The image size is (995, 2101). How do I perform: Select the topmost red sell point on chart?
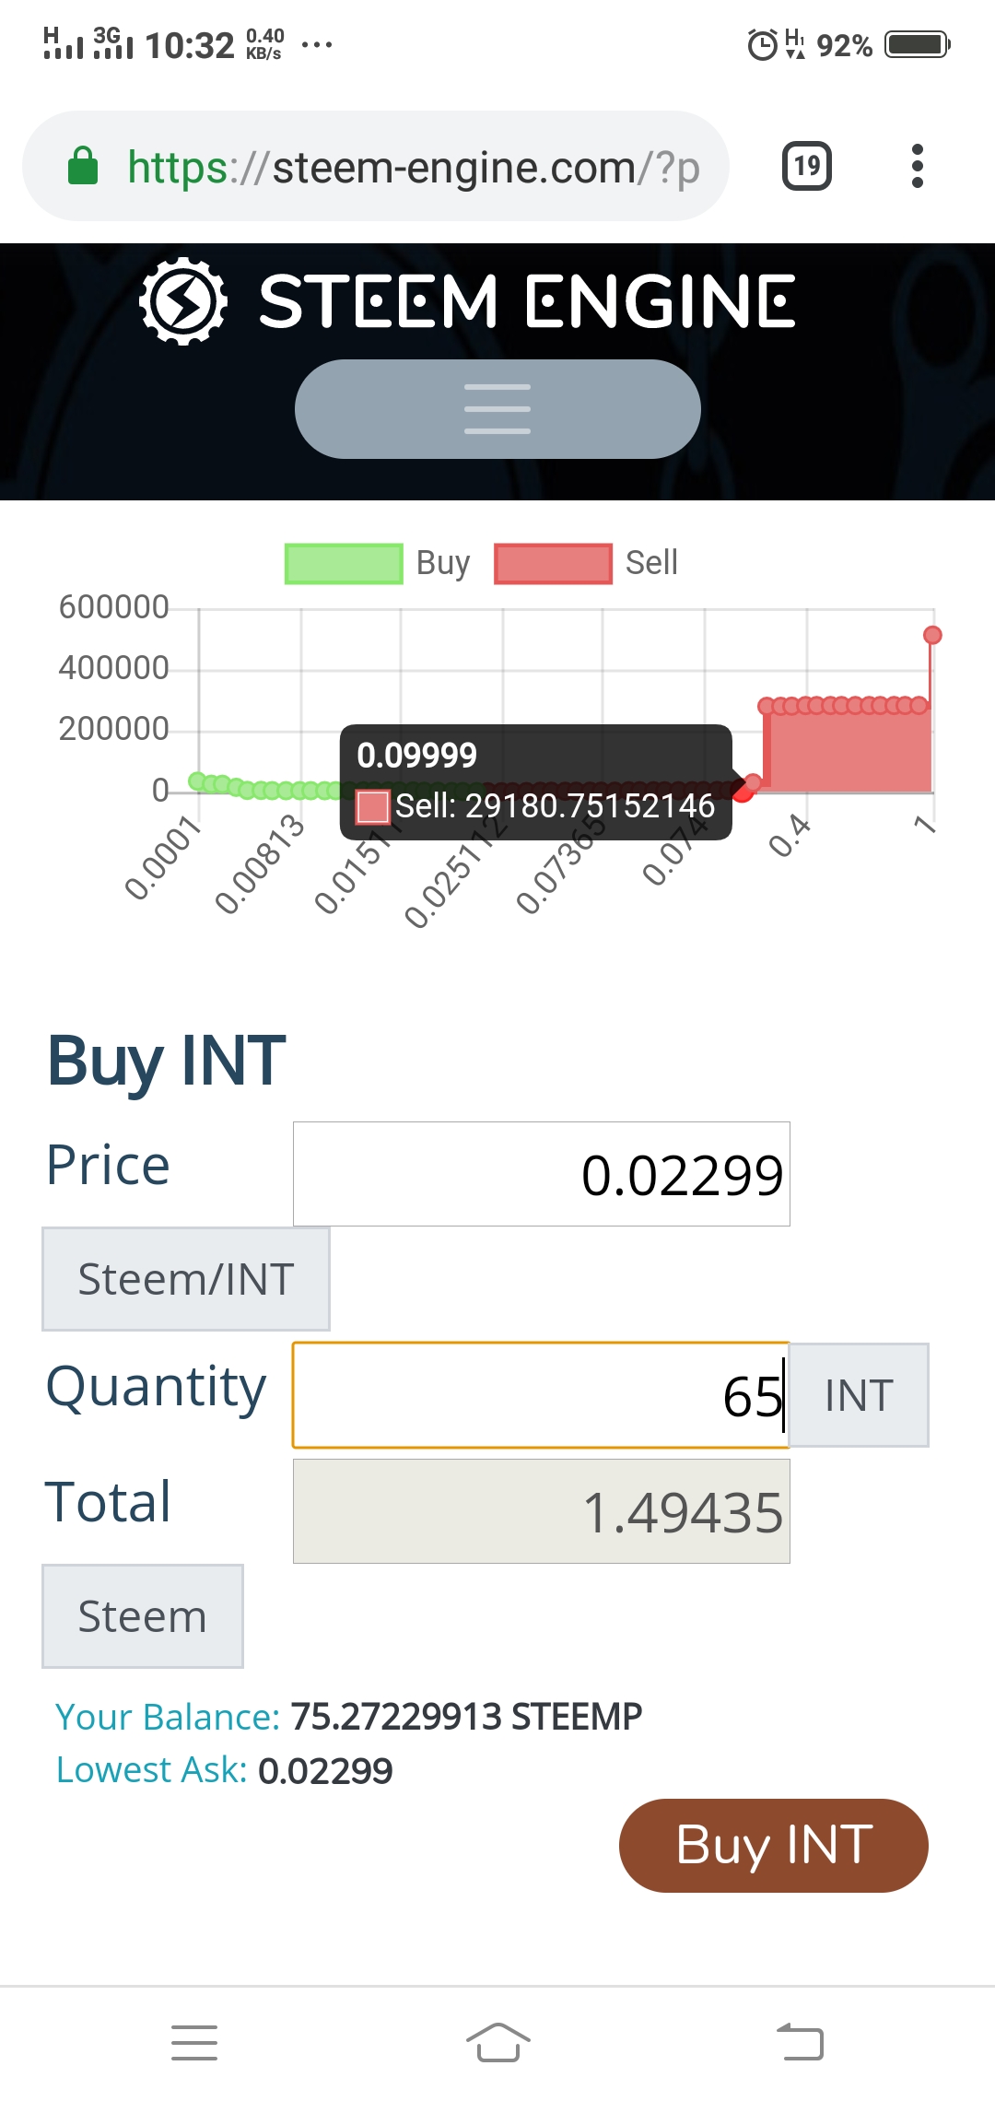(932, 635)
